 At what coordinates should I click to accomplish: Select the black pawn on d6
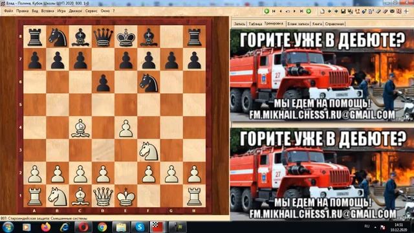click(103, 82)
